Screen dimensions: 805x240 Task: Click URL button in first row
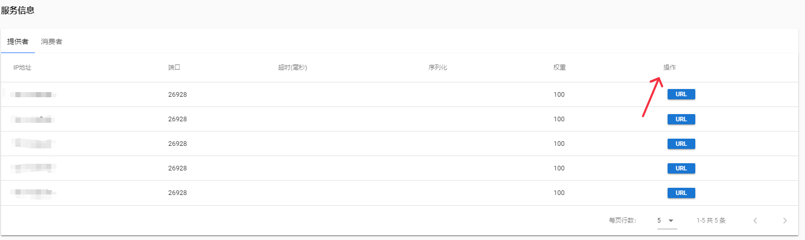click(x=681, y=94)
